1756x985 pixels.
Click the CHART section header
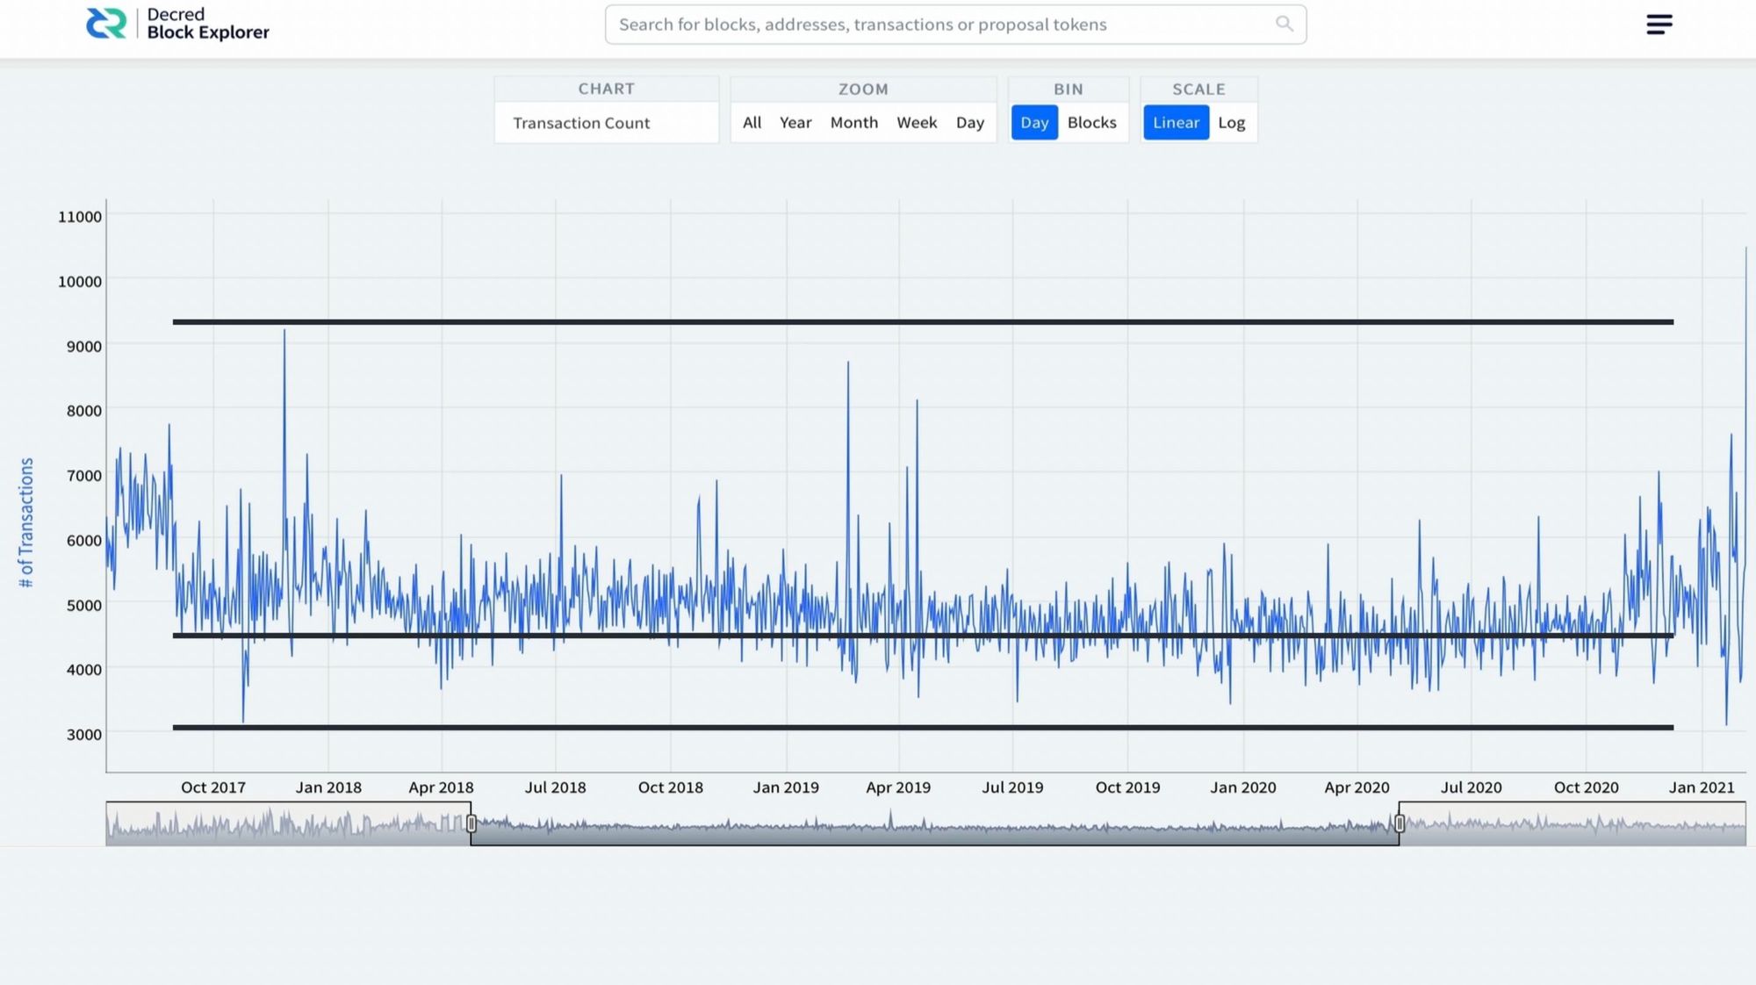click(x=606, y=89)
